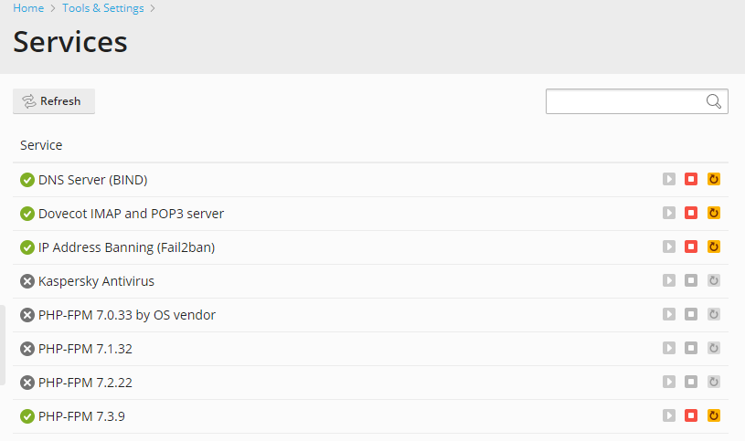Viewport: 745px width, 441px height.
Task: Start the Kaspersky Antivirus service
Action: click(x=669, y=280)
